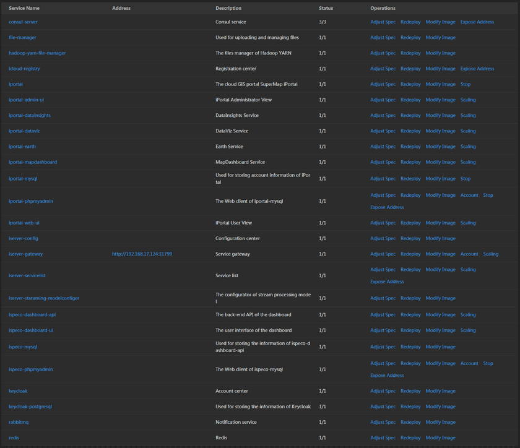Stop the ispeco-phpmyadmin service
Screen dimensions: 520x448
point(488,363)
